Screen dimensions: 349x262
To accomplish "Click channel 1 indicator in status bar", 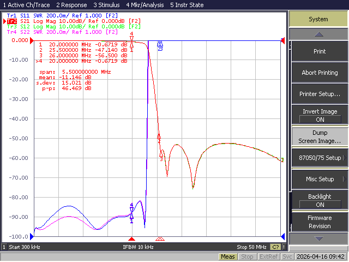I will [x=4, y=247].
